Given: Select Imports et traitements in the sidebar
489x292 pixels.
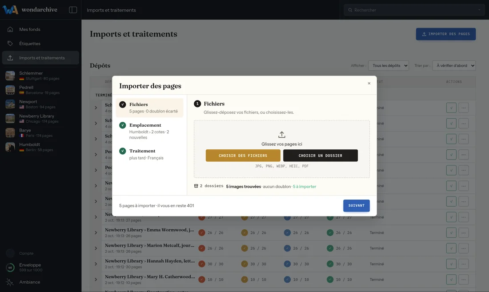Looking at the screenshot, I should tap(40, 58).
